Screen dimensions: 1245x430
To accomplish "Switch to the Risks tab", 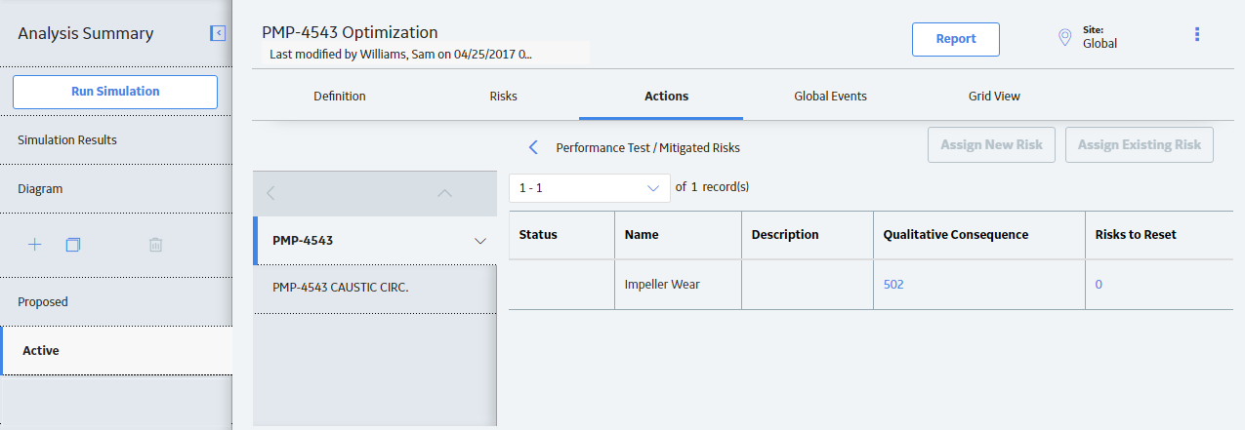I will [x=503, y=96].
